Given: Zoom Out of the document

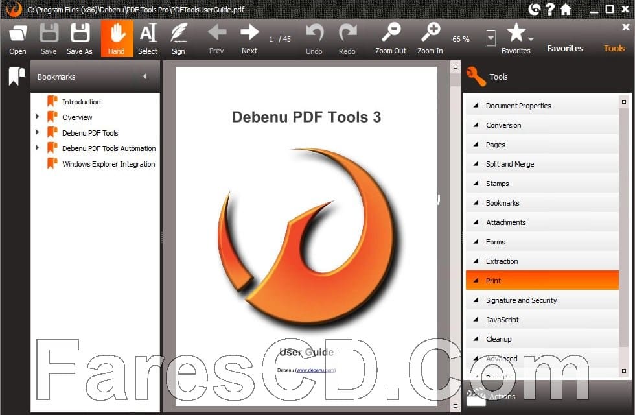Looking at the screenshot, I should (x=391, y=32).
